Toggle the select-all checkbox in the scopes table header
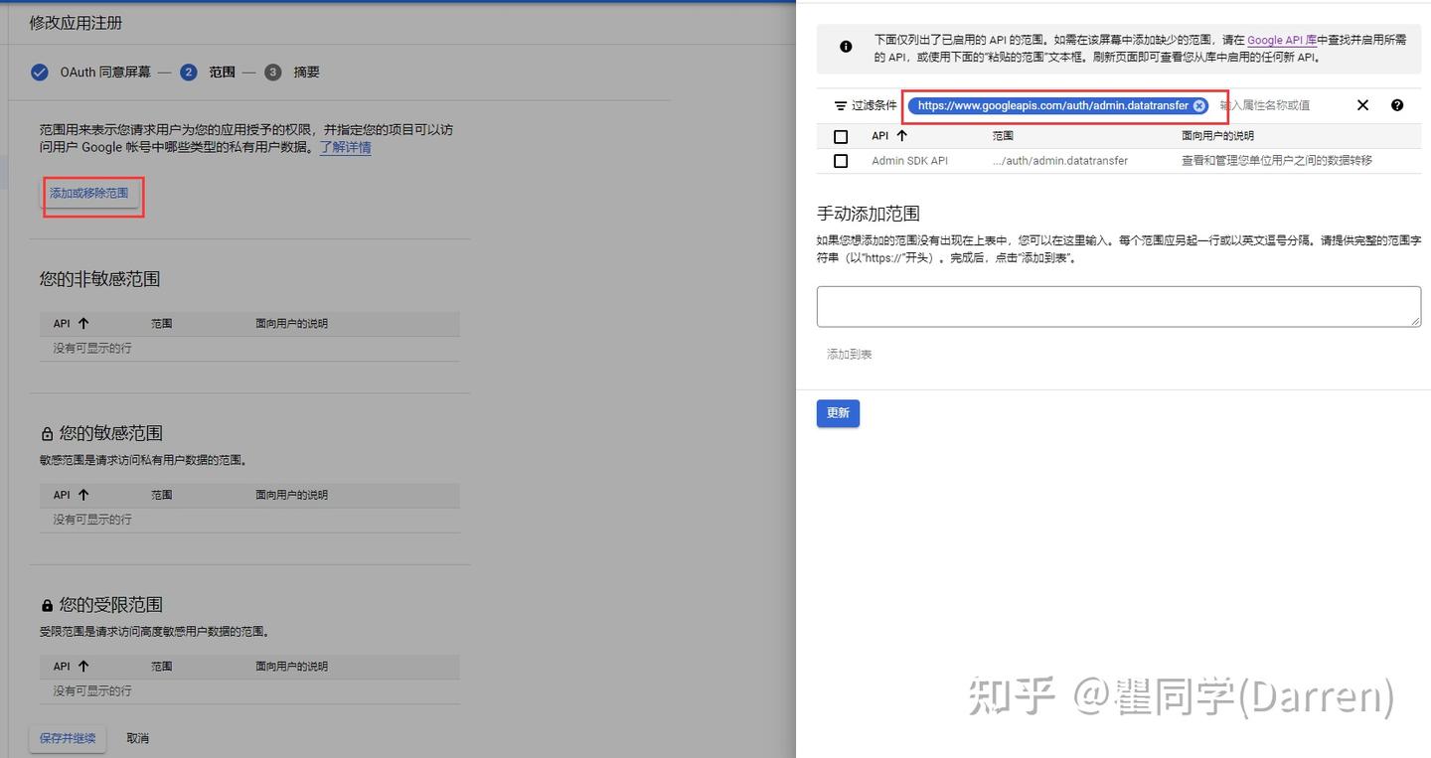This screenshot has width=1431, height=758. [841, 136]
